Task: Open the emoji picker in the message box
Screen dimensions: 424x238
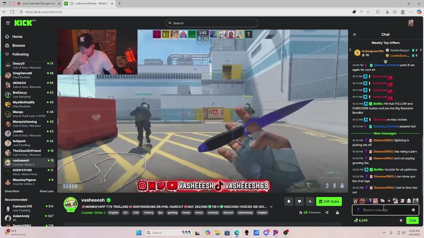Action: (x=413, y=210)
